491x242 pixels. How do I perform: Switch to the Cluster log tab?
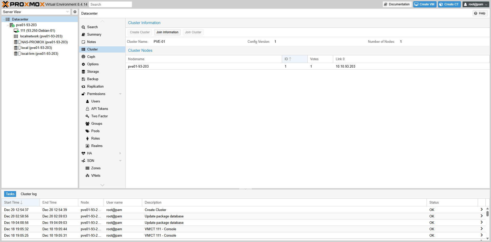tap(29, 194)
